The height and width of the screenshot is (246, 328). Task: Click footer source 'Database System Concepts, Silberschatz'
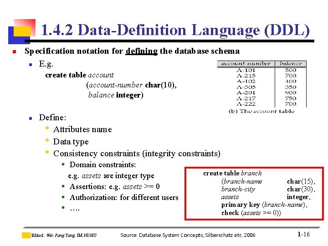186,235
